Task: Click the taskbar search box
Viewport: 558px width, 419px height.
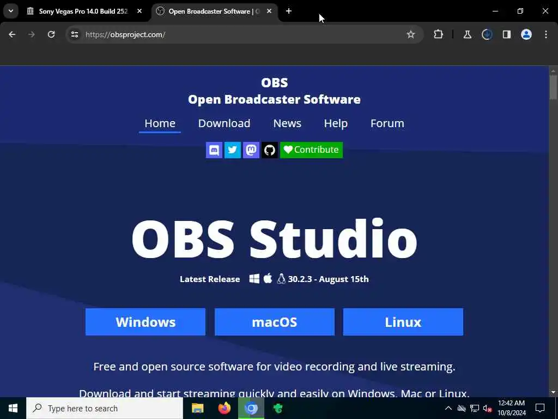Action: [x=105, y=408]
